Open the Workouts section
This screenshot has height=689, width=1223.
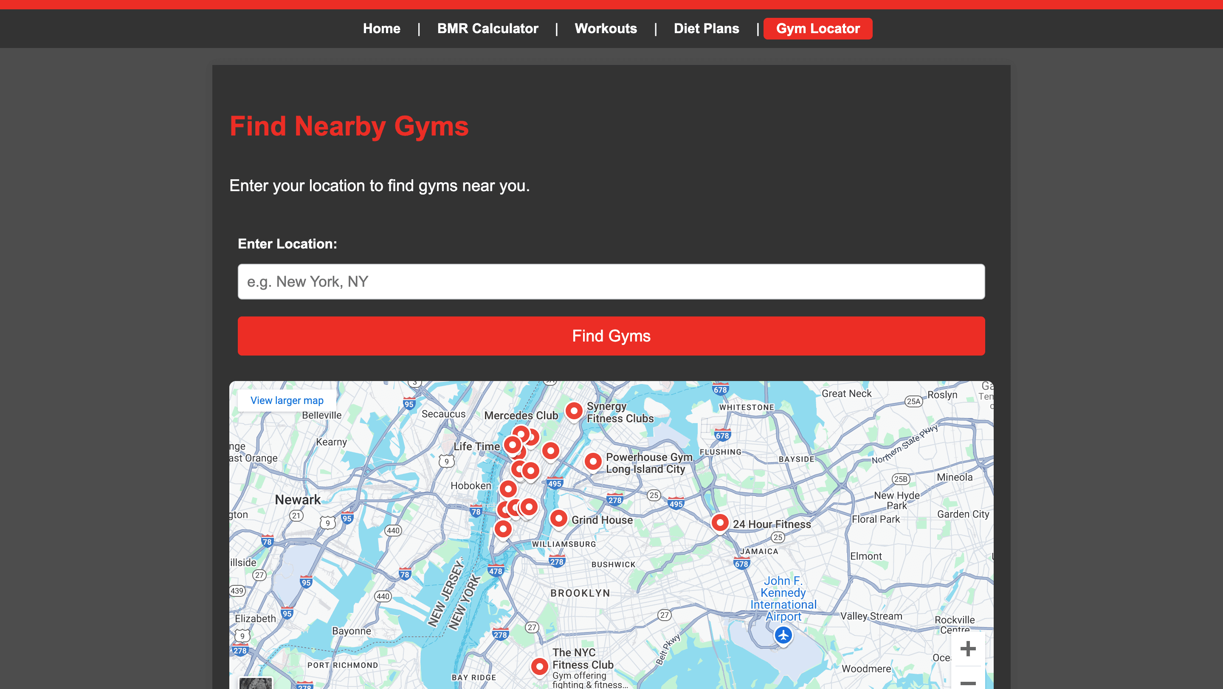point(606,28)
